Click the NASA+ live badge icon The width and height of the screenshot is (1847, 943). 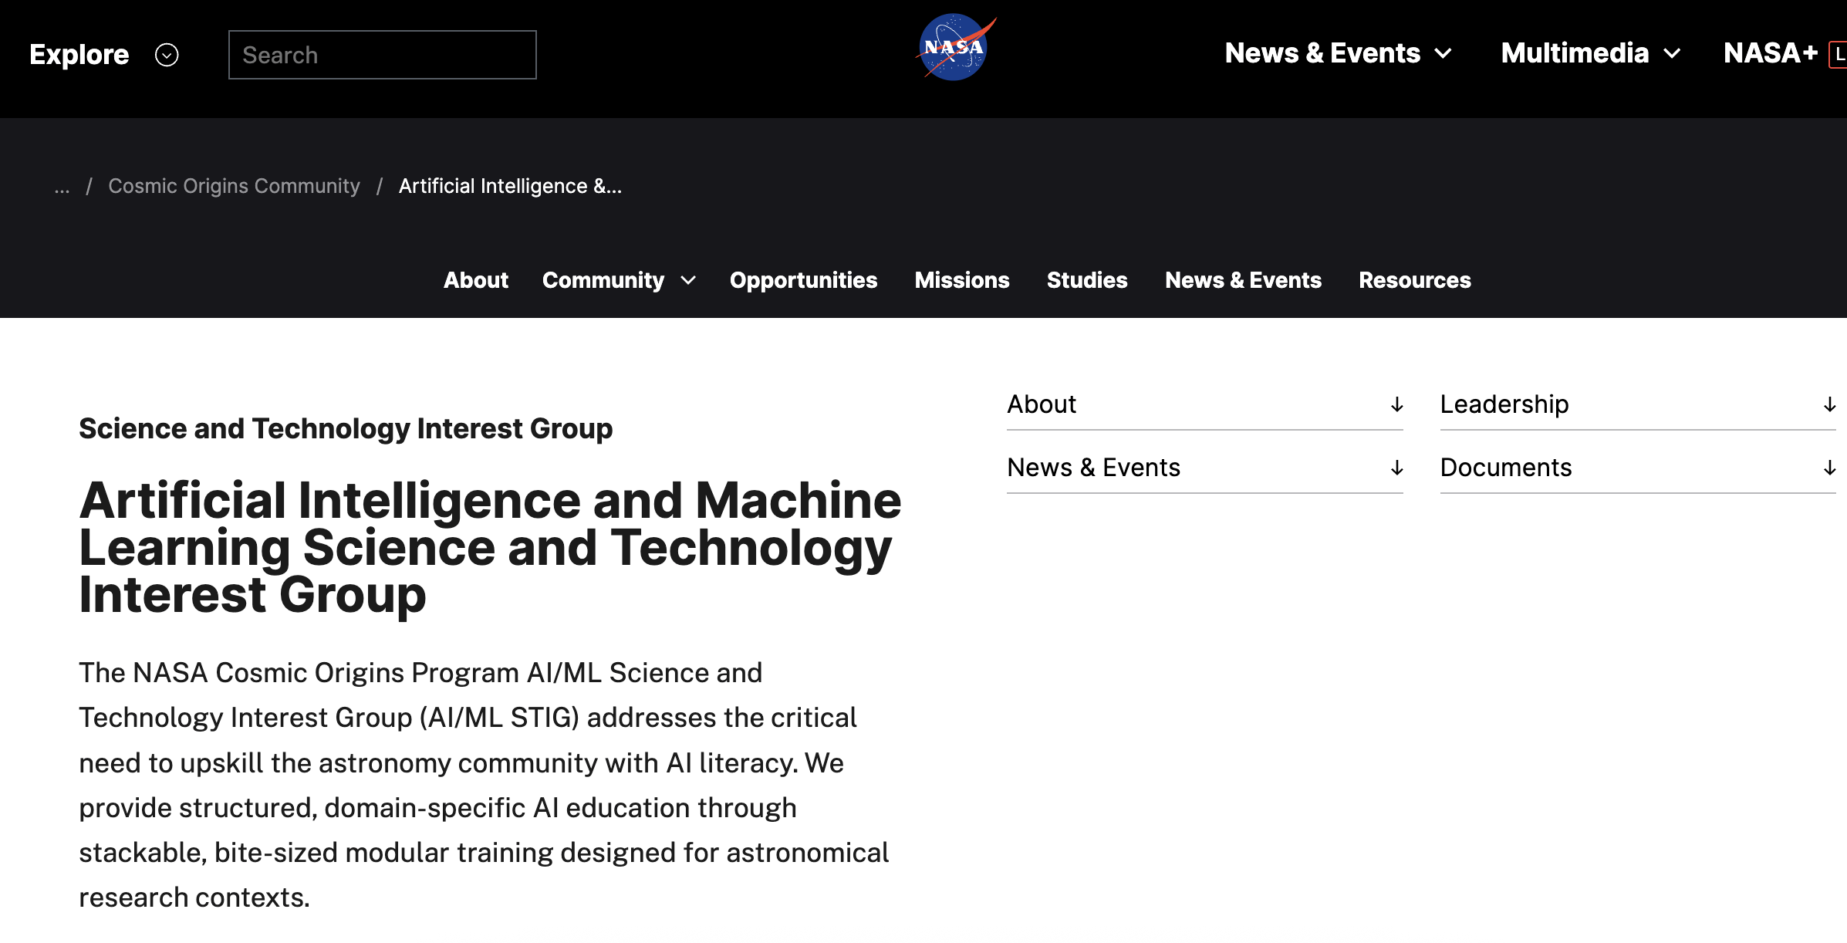[1839, 54]
